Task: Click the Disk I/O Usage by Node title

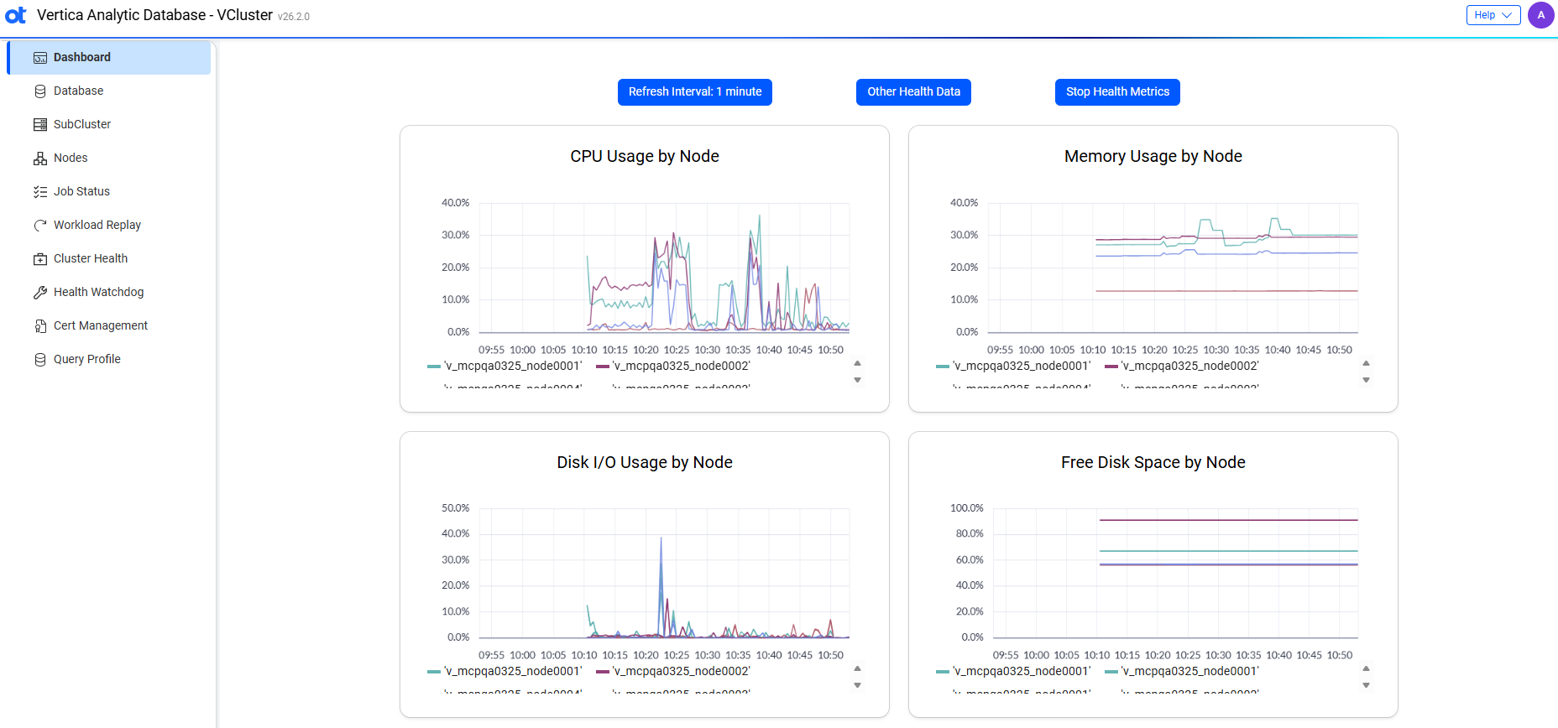Action: [x=645, y=462]
